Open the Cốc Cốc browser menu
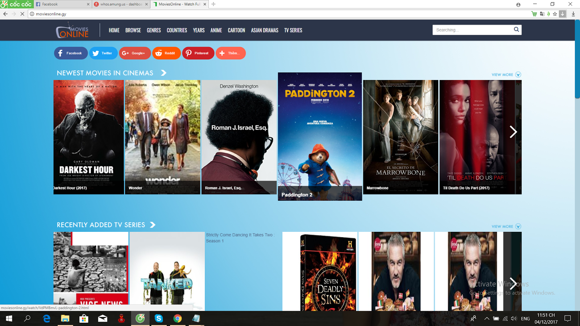The image size is (580, 326). coord(17,4)
